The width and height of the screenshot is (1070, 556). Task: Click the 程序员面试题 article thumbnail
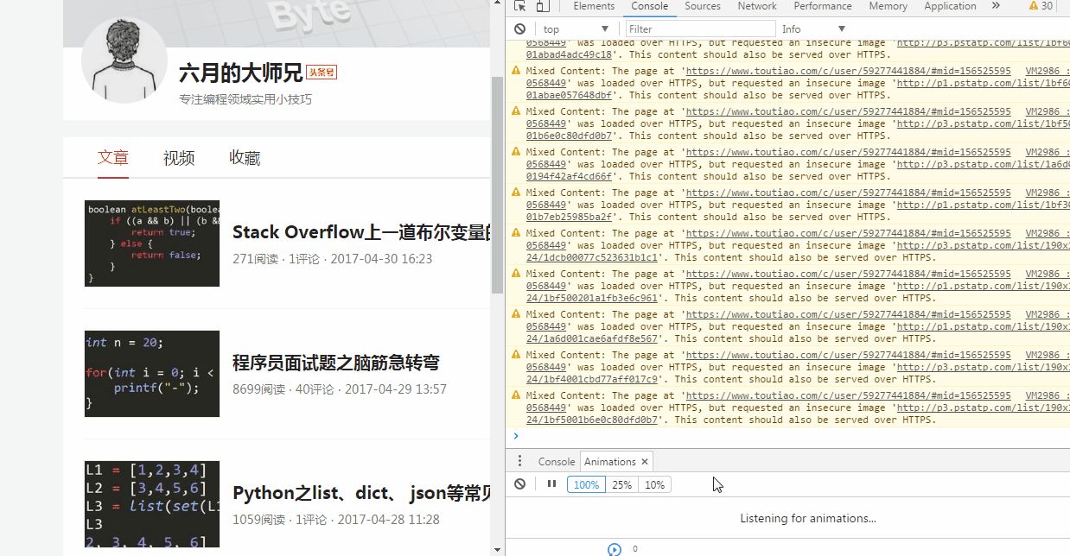click(152, 374)
